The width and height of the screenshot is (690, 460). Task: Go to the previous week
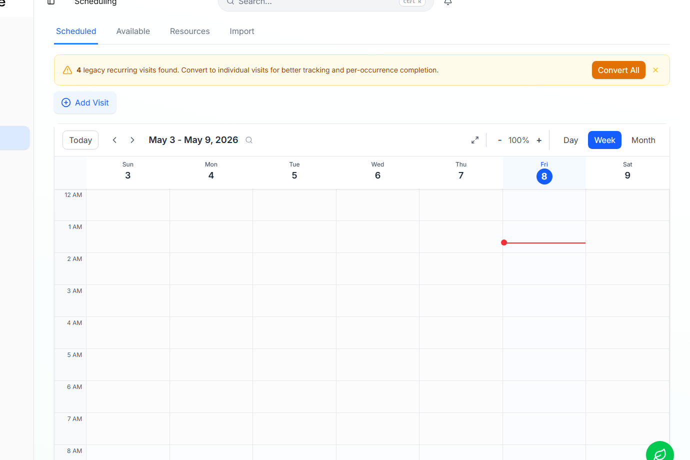pos(114,140)
